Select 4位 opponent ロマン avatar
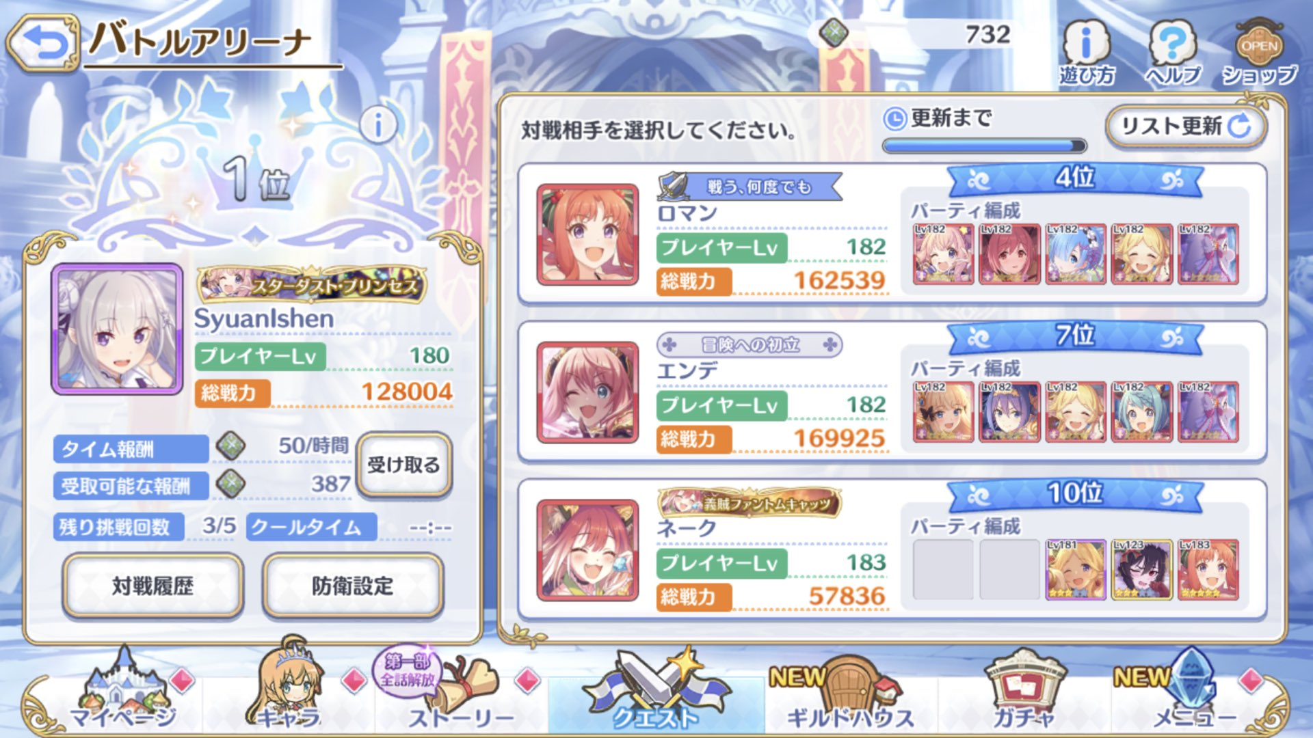The image size is (1313, 738). (x=587, y=234)
